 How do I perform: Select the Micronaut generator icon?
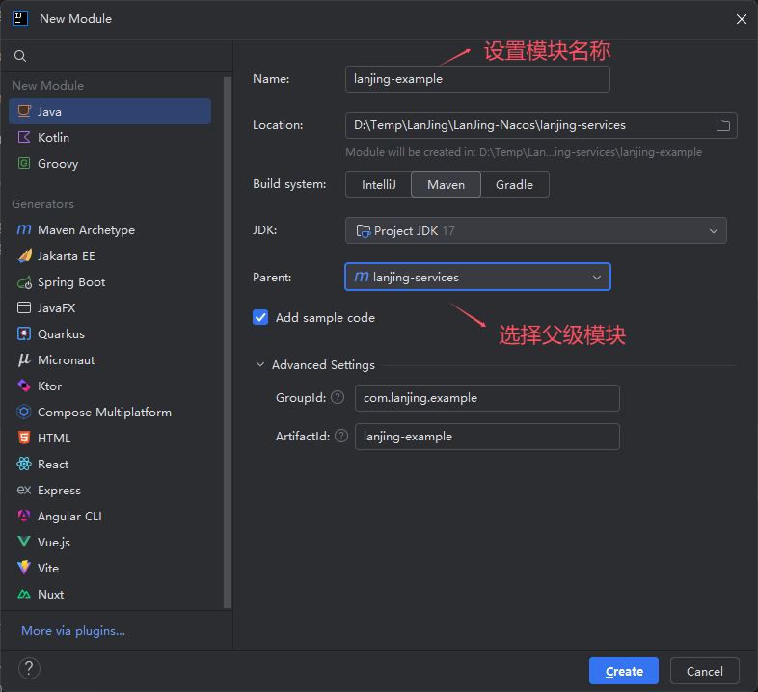coord(24,360)
